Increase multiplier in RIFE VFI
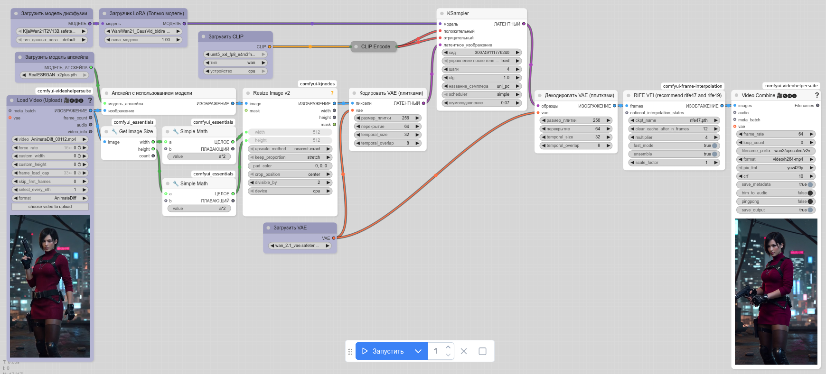Screen dimensions: 826x374 tap(716, 137)
